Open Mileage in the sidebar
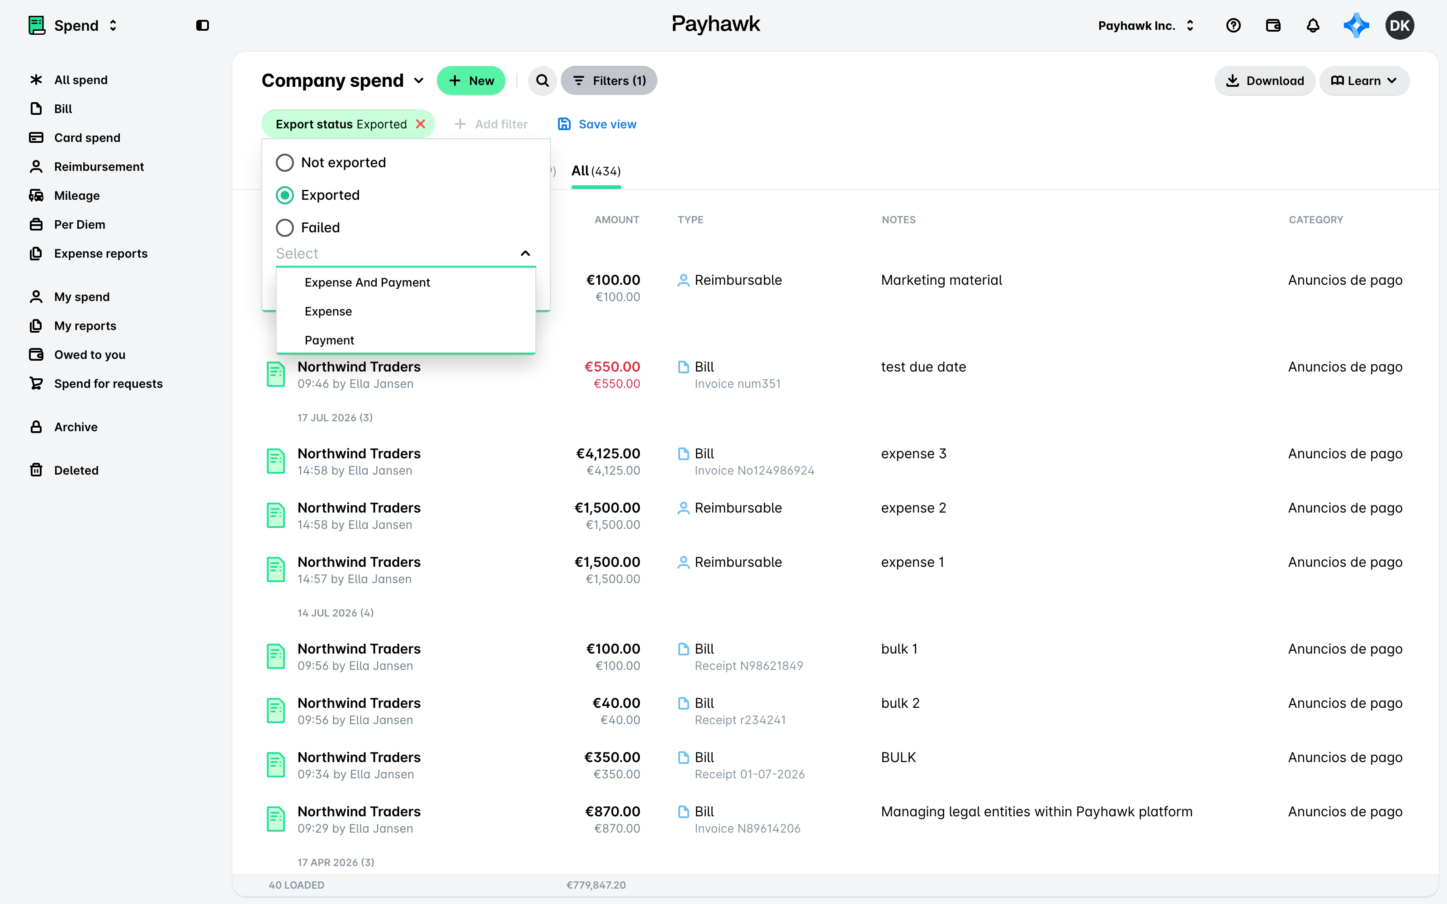Image resolution: width=1447 pixels, height=904 pixels. [77, 196]
